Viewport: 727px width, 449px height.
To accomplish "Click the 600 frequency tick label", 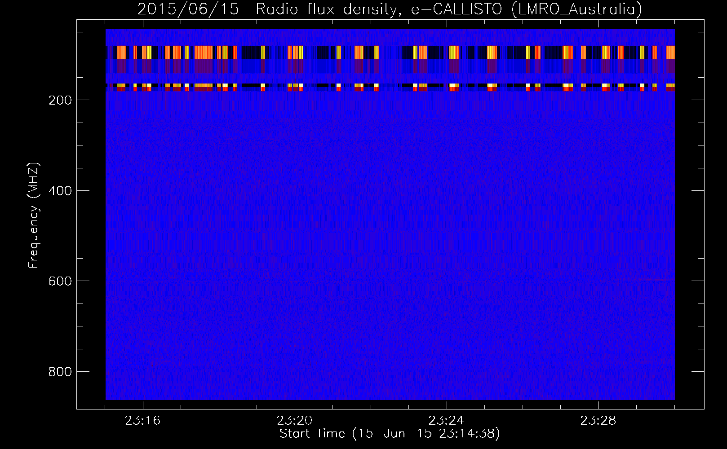I will click(x=60, y=281).
